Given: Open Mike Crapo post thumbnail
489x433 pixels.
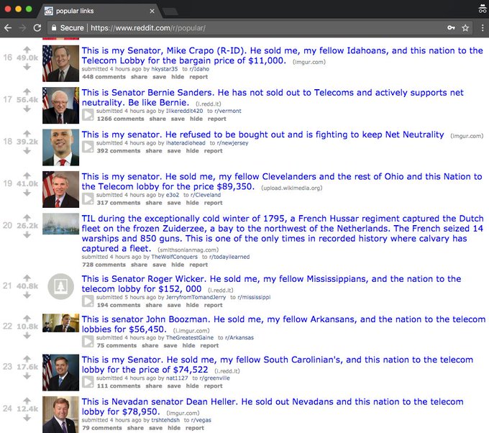Looking at the screenshot, I should [61, 63].
